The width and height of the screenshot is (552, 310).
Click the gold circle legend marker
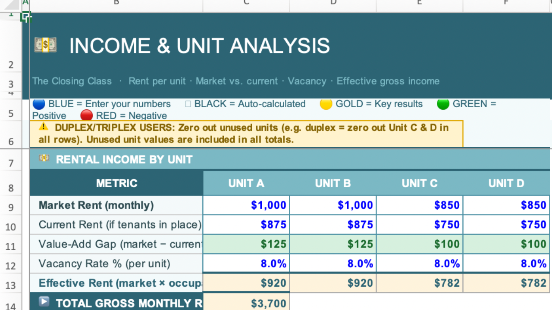(326, 104)
